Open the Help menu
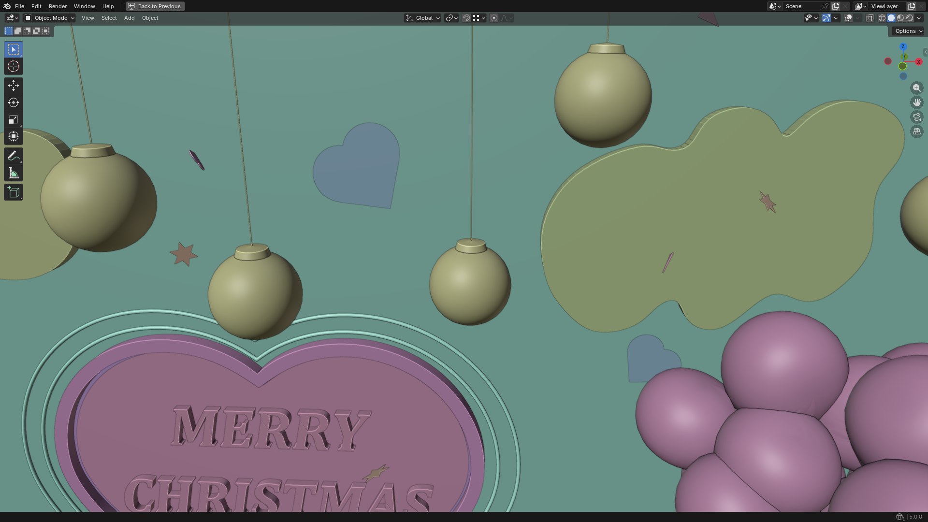This screenshot has height=522, width=928. (x=108, y=6)
